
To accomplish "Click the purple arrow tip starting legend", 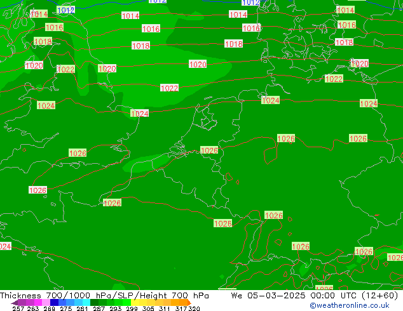I will pos(15,303).
